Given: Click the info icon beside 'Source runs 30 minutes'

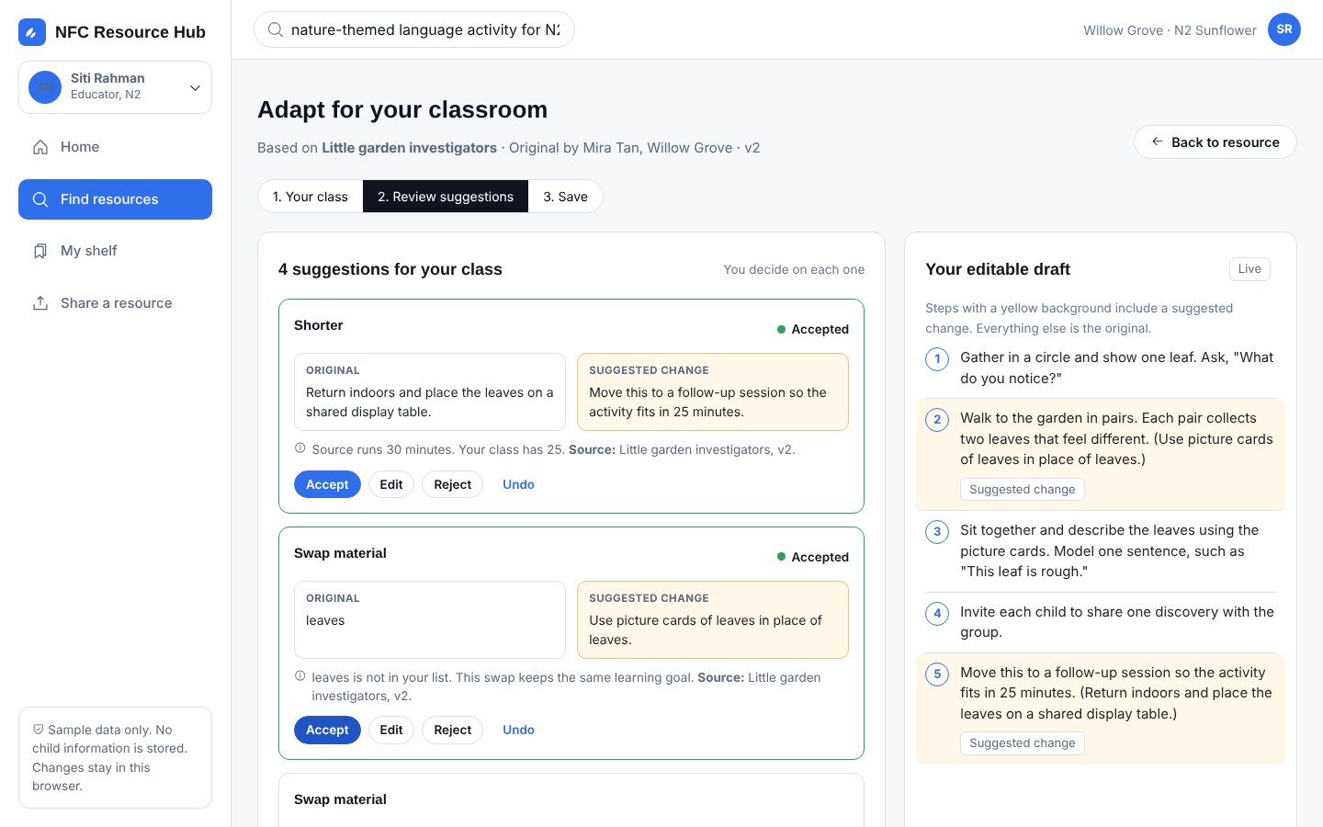Looking at the screenshot, I should [x=300, y=448].
